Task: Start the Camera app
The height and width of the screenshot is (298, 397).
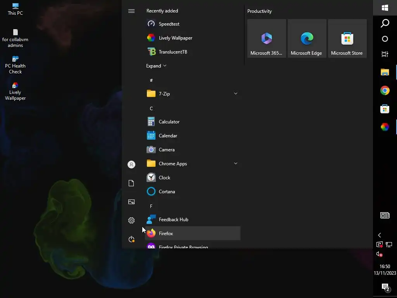Action: point(192,149)
